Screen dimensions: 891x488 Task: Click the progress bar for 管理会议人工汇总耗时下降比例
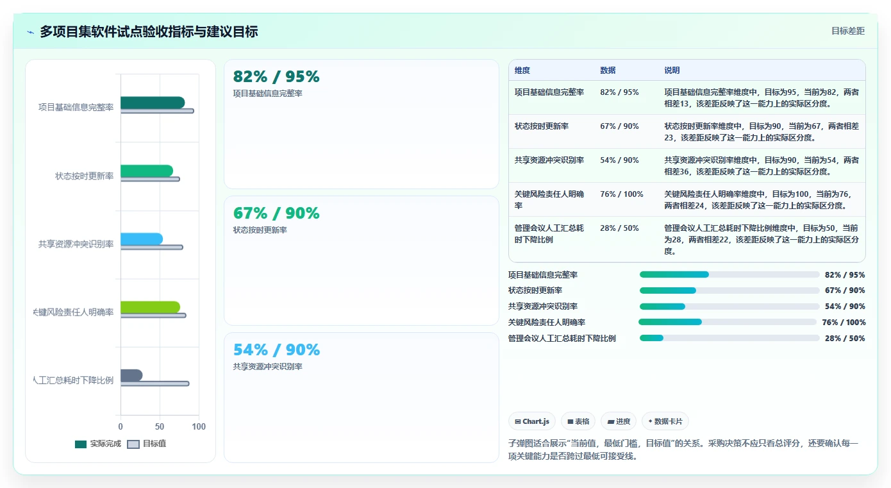point(729,338)
